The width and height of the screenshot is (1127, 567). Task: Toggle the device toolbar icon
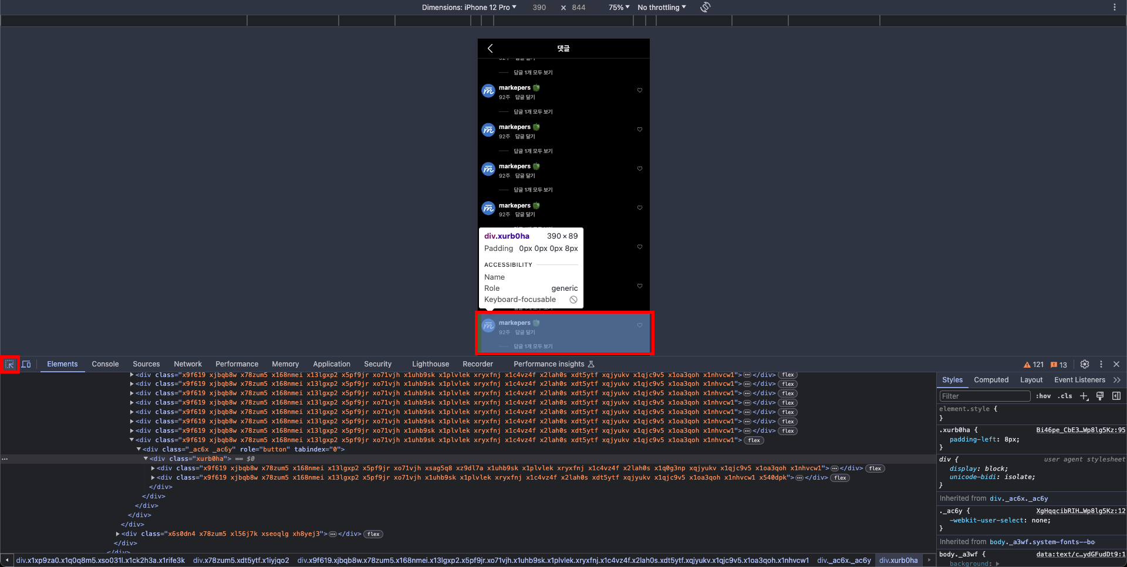[x=26, y=364]
